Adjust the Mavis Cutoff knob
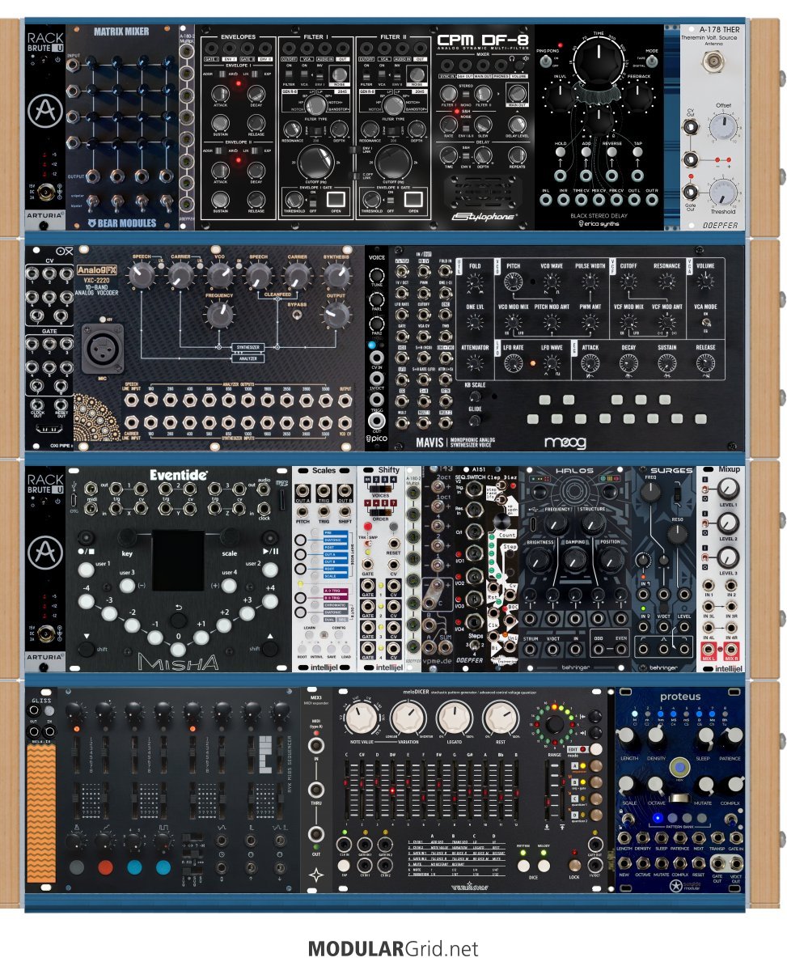 [x=628, y=282]
